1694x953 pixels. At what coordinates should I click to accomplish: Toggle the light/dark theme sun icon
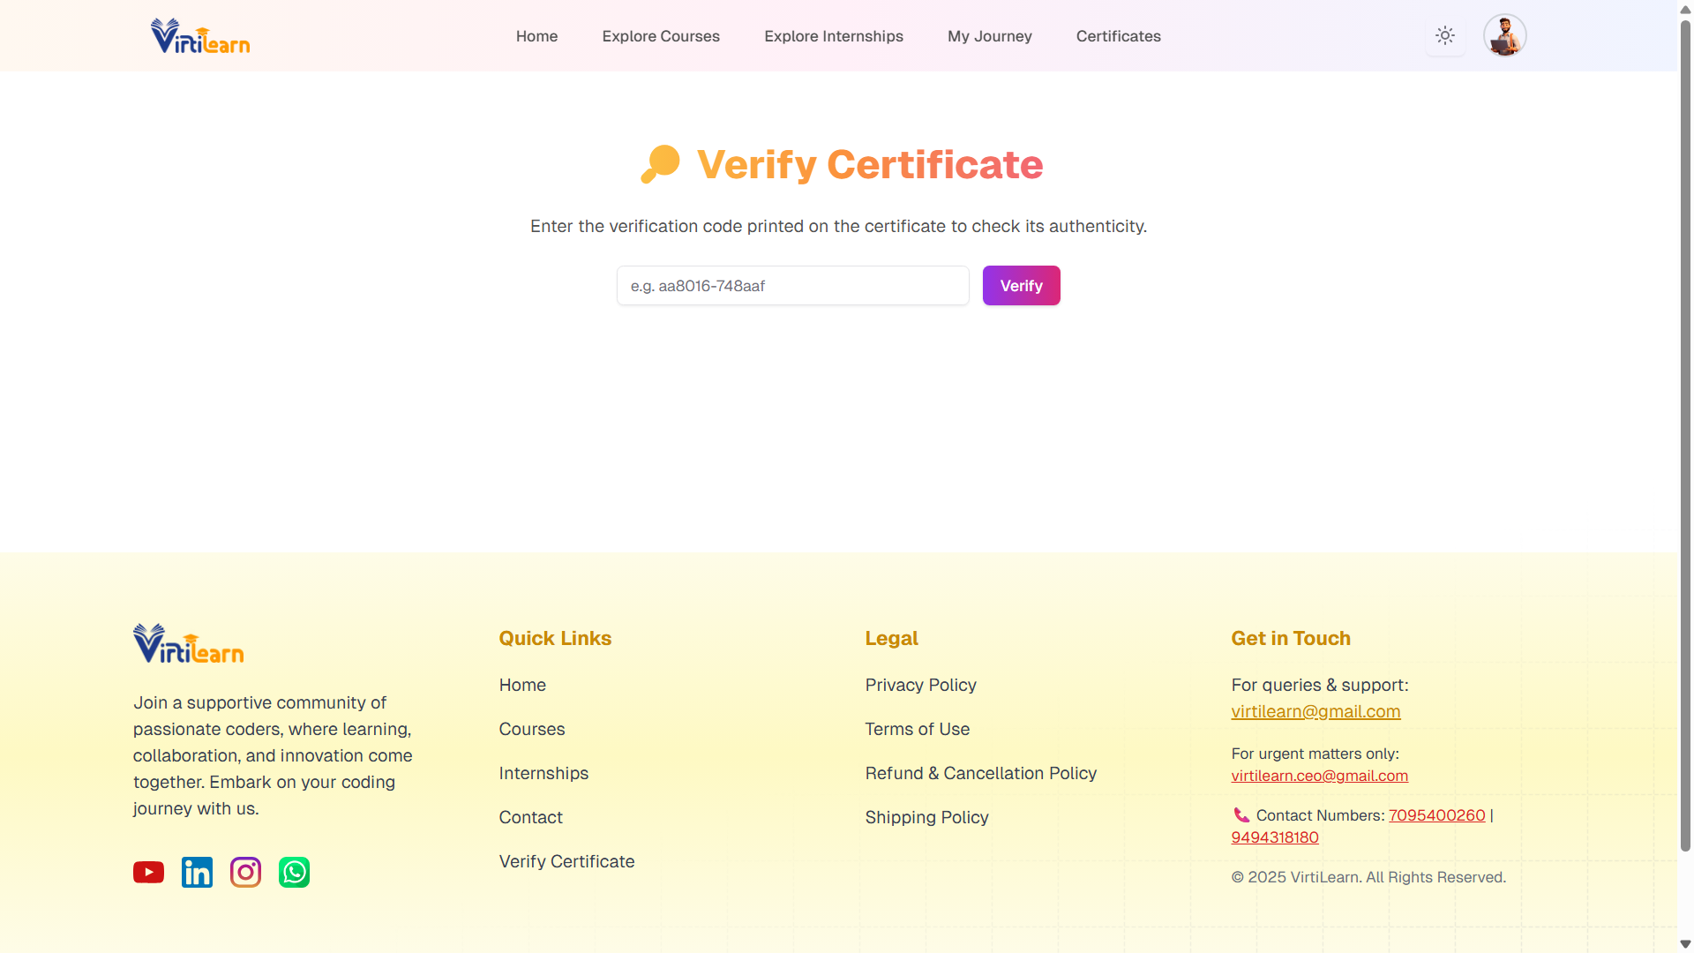tap(1444, 36)
